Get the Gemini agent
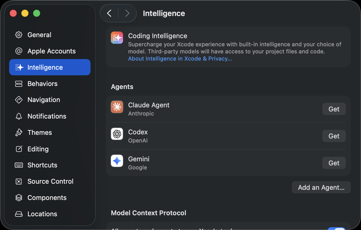The image size is (361, 230). 334,163
